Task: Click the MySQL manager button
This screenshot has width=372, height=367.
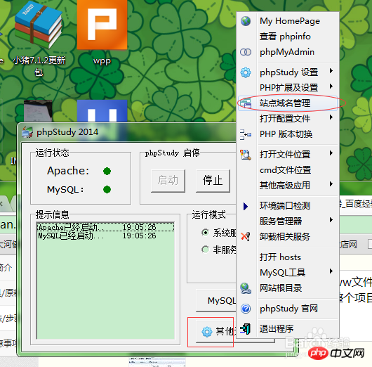Action: 216,301
